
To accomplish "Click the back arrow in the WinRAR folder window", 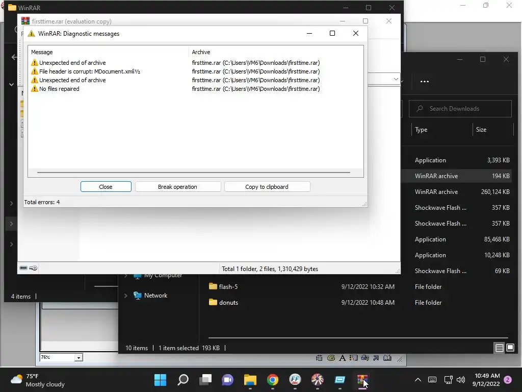I will tap(14, 57).
